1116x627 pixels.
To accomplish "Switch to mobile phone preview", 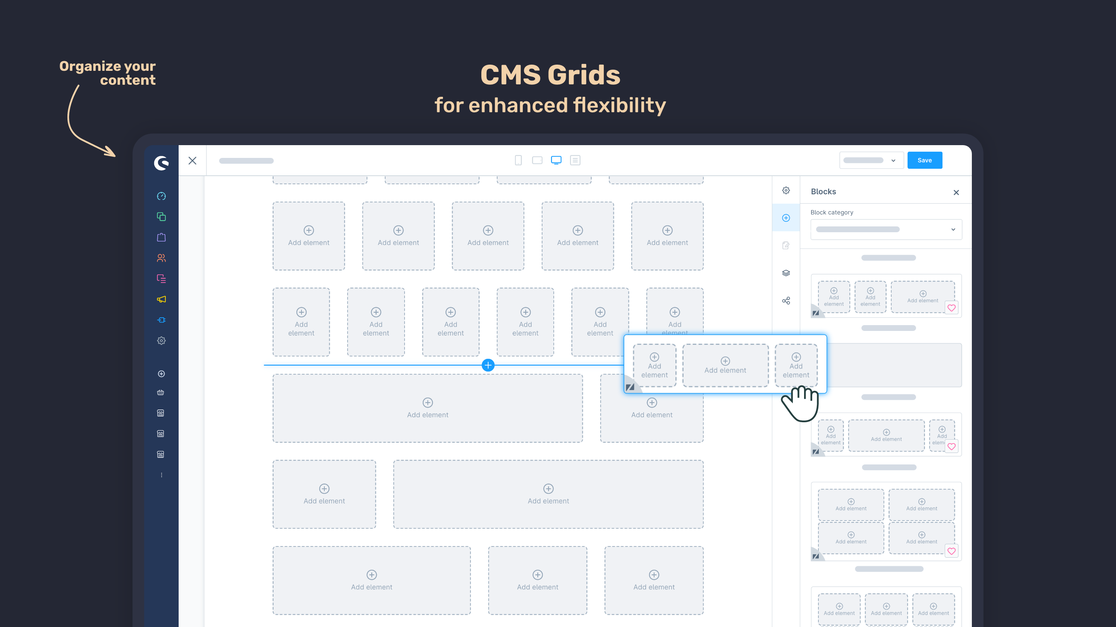I will (x=518, y=160).
